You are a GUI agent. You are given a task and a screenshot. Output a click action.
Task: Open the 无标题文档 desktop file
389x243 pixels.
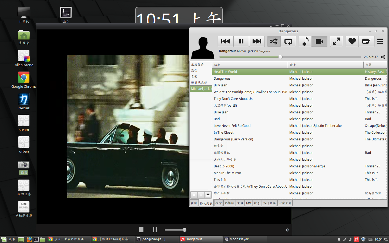tap(24, 209)
